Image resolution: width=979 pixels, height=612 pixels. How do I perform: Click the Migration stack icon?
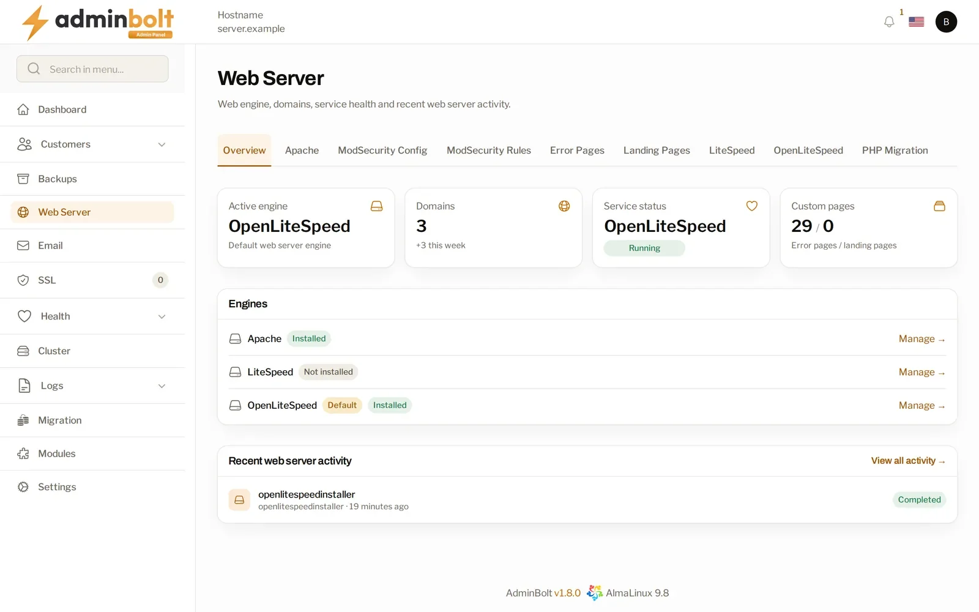[x=23, y=420]
